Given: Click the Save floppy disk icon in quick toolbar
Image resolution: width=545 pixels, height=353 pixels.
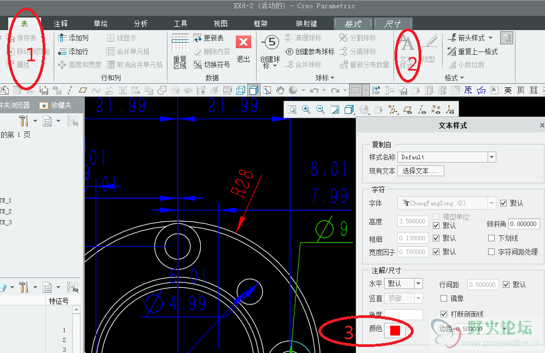Looking at the screenshot, I should pos(44,91).
